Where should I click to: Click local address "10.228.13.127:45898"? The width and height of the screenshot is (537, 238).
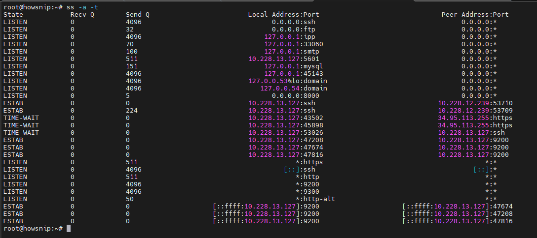coord(286,125)
